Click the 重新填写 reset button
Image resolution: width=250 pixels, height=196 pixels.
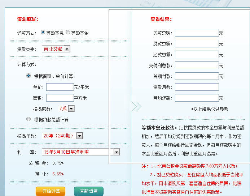(x=89, y=191)
